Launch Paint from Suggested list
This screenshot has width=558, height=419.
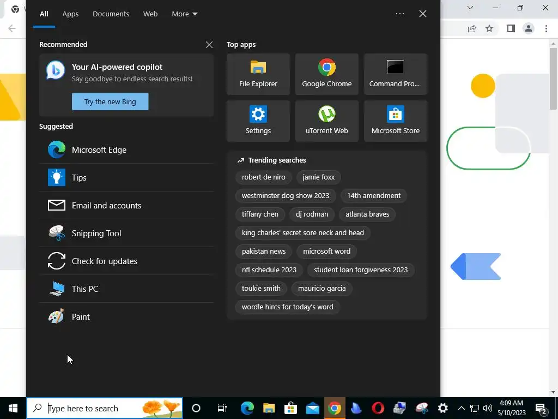coord(126,316)
